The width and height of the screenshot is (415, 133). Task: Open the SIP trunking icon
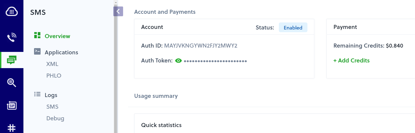pos(12,105)
